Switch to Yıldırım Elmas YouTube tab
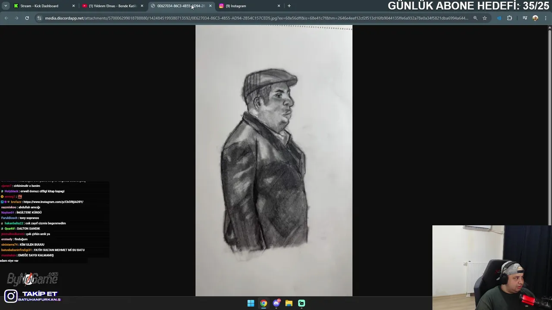Viewport: 552px width, 310px height. click(x=113, y=6)
